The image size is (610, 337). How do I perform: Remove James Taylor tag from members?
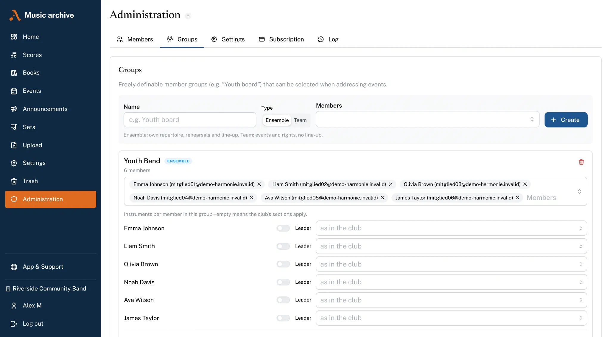click(x=518, y=198)
